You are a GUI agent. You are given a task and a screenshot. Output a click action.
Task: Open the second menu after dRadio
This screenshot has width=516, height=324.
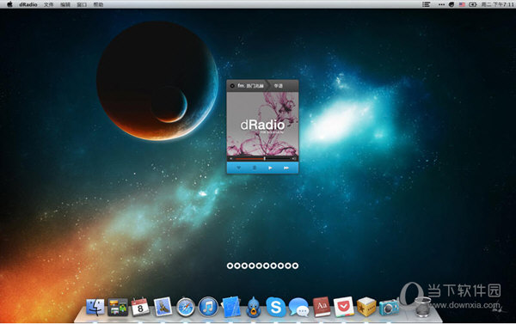[x=65, y=4]
